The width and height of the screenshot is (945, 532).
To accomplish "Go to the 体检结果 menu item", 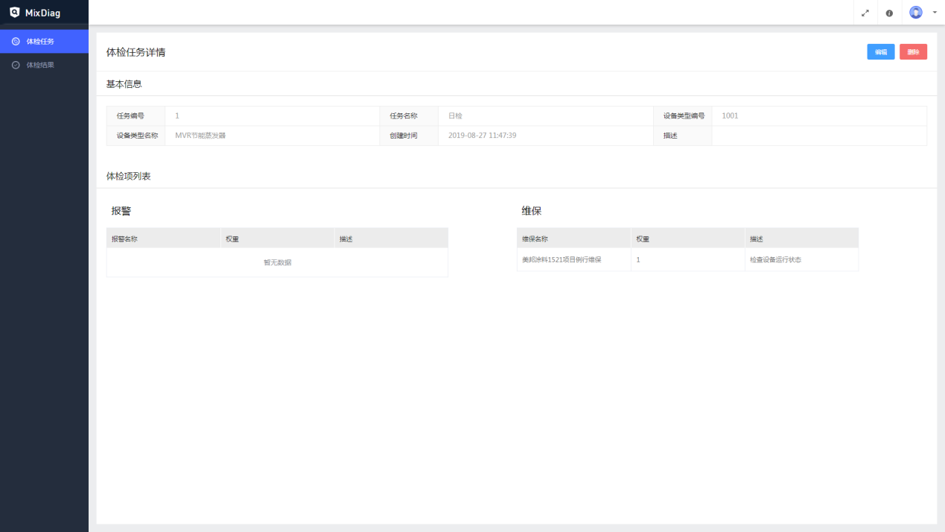I will point(40,65).
